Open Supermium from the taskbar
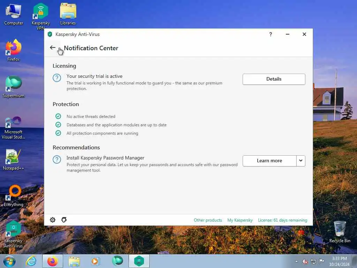The width and height of the screenshot is (357, 268). pos(117,261)
